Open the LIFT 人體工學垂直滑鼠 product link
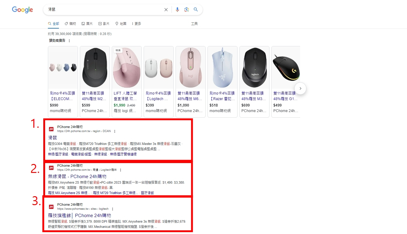This screenshot has width=407, height=234. (126, 96)
